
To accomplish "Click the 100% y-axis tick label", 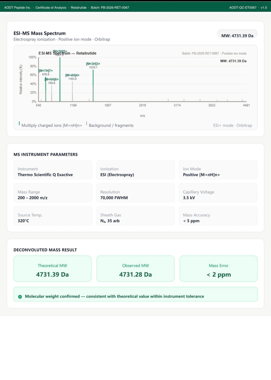I will 32,57.
